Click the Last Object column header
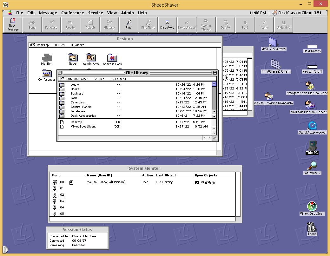This screenshot has width=330, height=256. tap(166, 175)
